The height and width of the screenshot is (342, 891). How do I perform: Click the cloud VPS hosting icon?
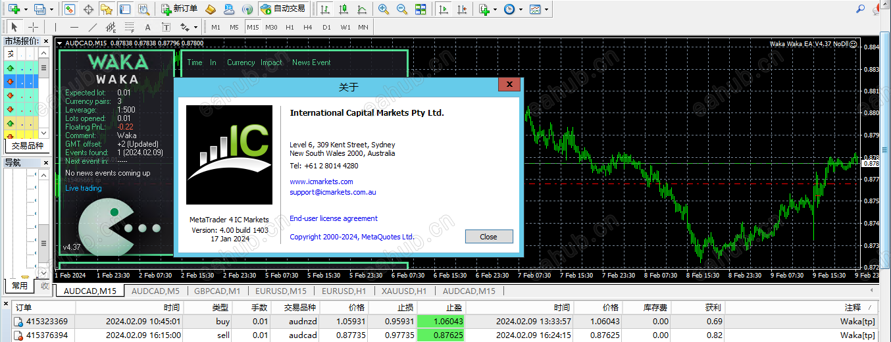coord(229,9)
